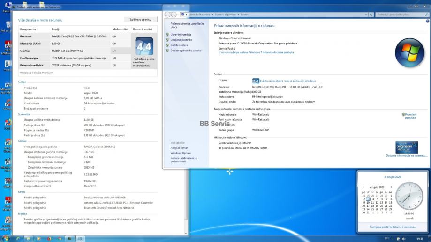
Task: Go to previous month in calendar
Action: click(x=363, y=187)
